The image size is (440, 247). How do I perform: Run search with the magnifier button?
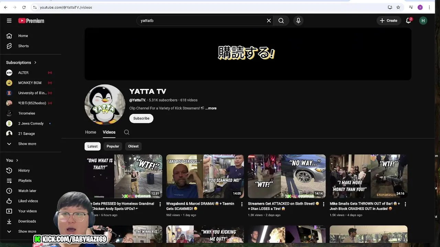281,21
